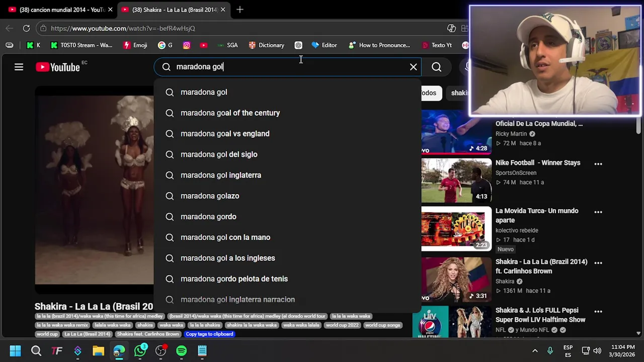This screenshot has width=644, height=362.
Task: Open the Windows Start menu
Action: [x=15, y=351]
